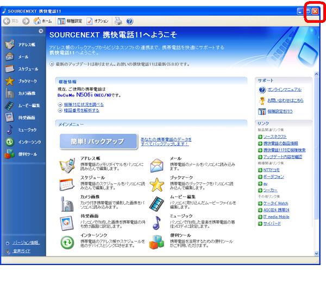Screen dimensions: 326x283
Task: Select ミュージック note icon in the sidebar
Action: click(x=10, y=130)
